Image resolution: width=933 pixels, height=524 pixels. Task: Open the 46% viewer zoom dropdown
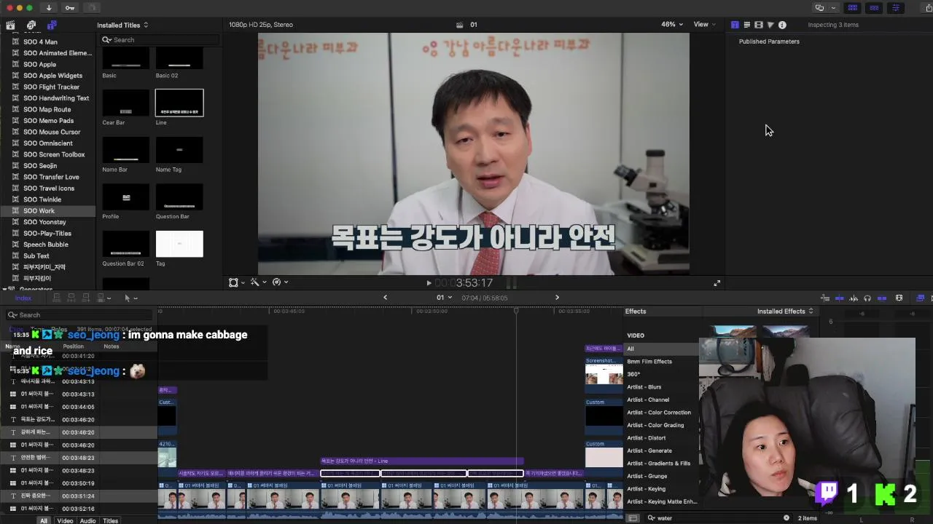[672, 25]
